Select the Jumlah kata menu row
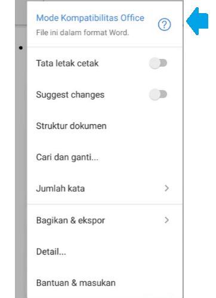This screenshot has width=216, height=298. [105, 188]
